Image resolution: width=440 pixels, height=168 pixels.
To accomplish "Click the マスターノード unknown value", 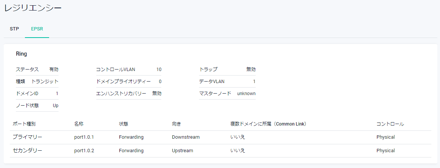I will [x=246, y=94].
